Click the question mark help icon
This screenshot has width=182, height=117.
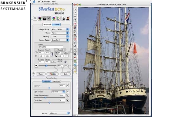tap(75, 13)
